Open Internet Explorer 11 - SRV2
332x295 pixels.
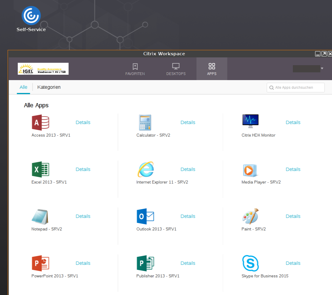[146, 169]
